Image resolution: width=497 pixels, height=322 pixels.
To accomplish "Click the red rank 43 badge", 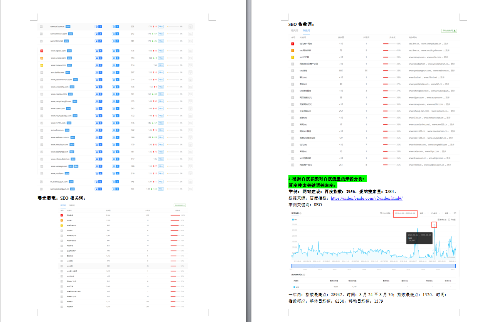I will click(x=42, y=51).
